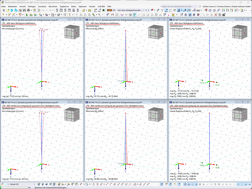The width and height of the screenshot is (252, 189).
Task: Click the fire filter icon with red X
Action: pyautogui.click(x=152, y=10)
